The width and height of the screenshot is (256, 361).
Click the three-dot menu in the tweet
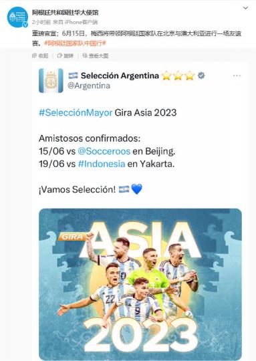pyautogui.click(x=237, y=76)
